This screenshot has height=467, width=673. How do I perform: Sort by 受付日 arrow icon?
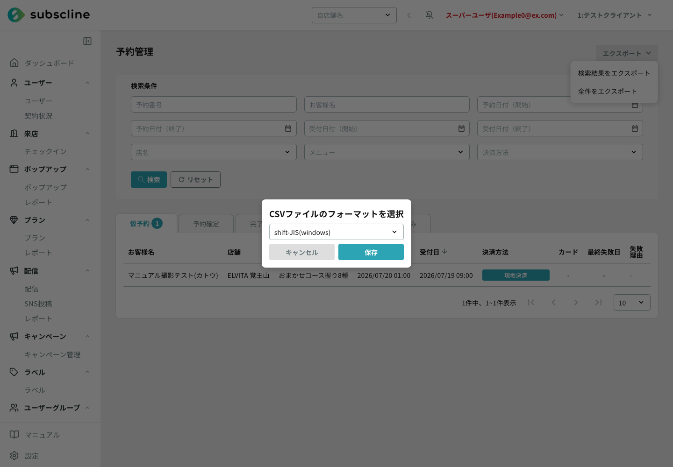pos(444,251)
